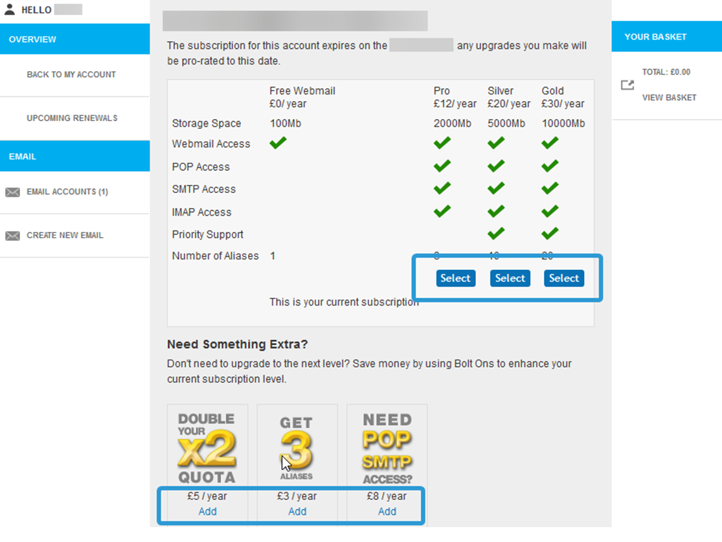The image size is (722, 542).
Task: Go back to my account
Action: click(71, 74)
